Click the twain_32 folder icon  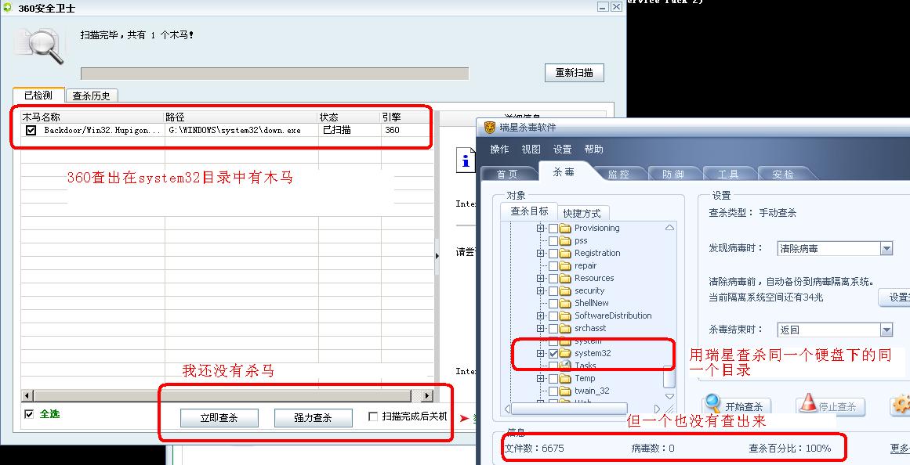[x=565, y=391]
